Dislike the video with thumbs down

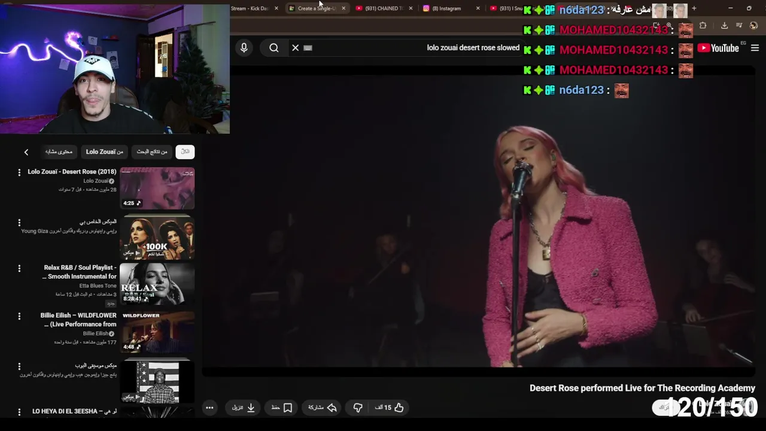pos(358,408)
